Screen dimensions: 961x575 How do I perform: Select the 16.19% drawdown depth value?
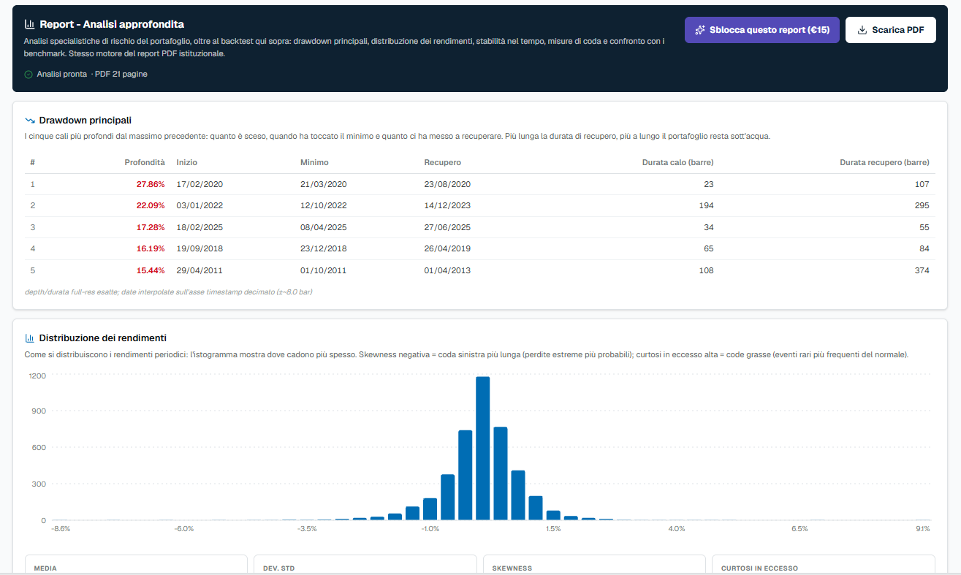151,248
